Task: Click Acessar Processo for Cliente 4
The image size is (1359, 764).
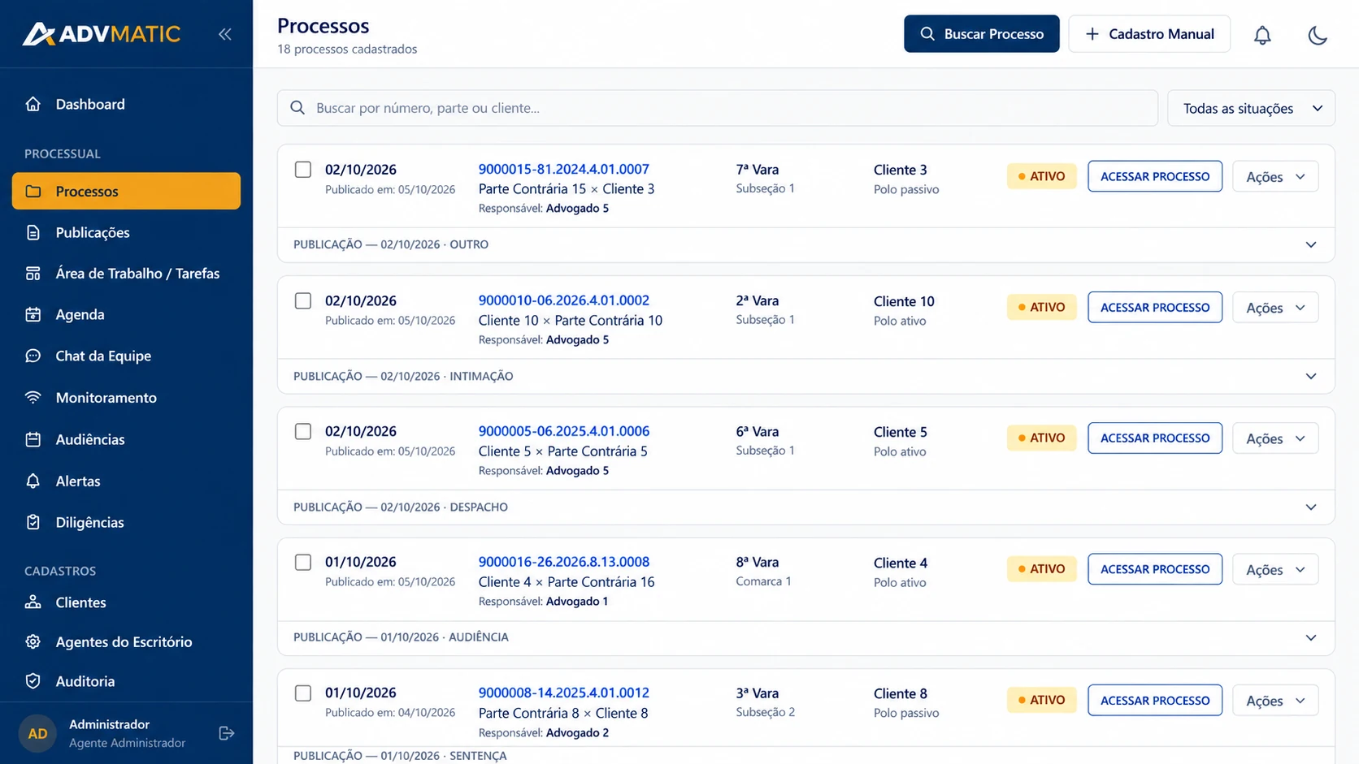Action: pyautogui.click(x=1154, y=569)
